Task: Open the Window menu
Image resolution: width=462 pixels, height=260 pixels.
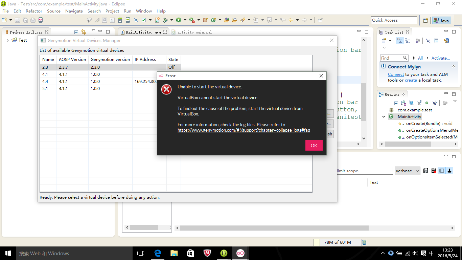Action: coord(144,11)
